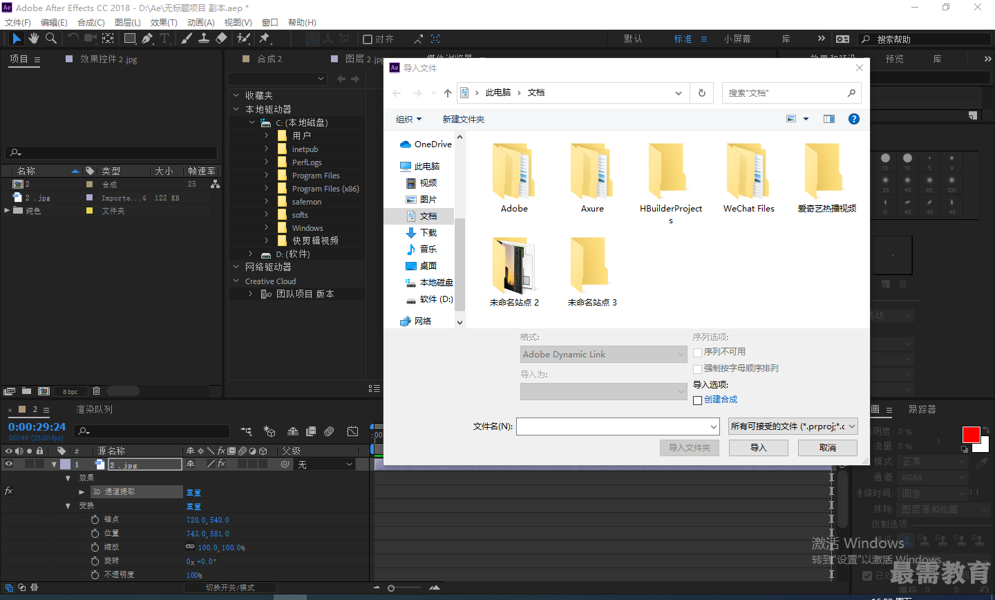Click trash icon in Project panel
The width and height of the screenshot is (995, 600).
pos(97,391)
